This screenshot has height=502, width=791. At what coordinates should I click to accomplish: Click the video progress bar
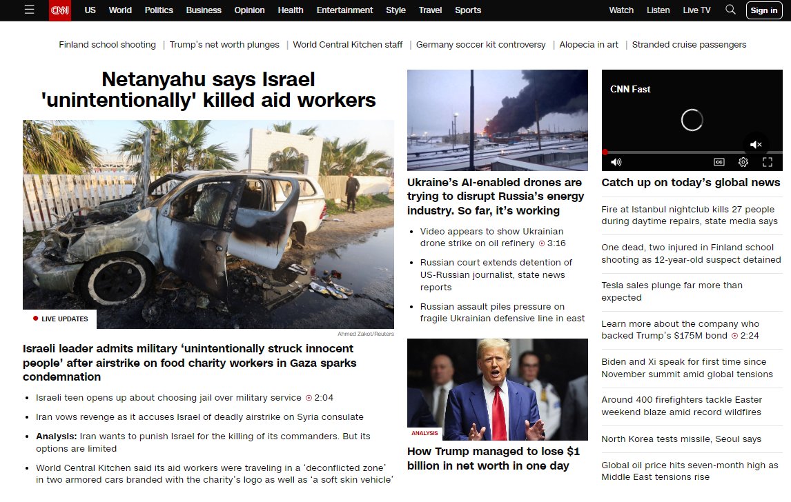[692, 152]
